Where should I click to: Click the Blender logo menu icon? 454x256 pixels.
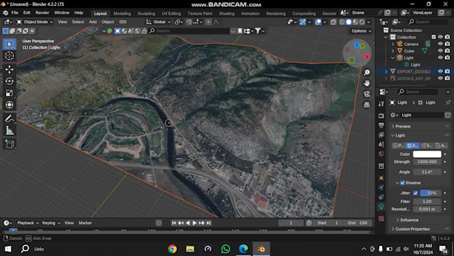tap(5, 13)
